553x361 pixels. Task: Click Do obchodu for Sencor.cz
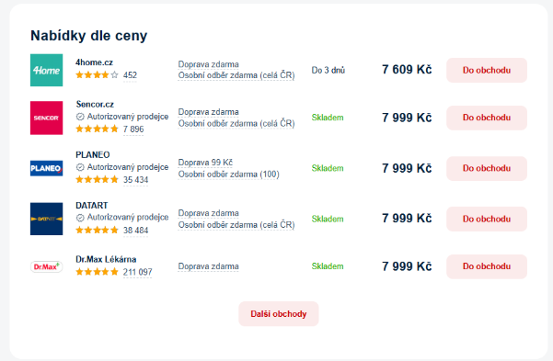tap(487, 118)
